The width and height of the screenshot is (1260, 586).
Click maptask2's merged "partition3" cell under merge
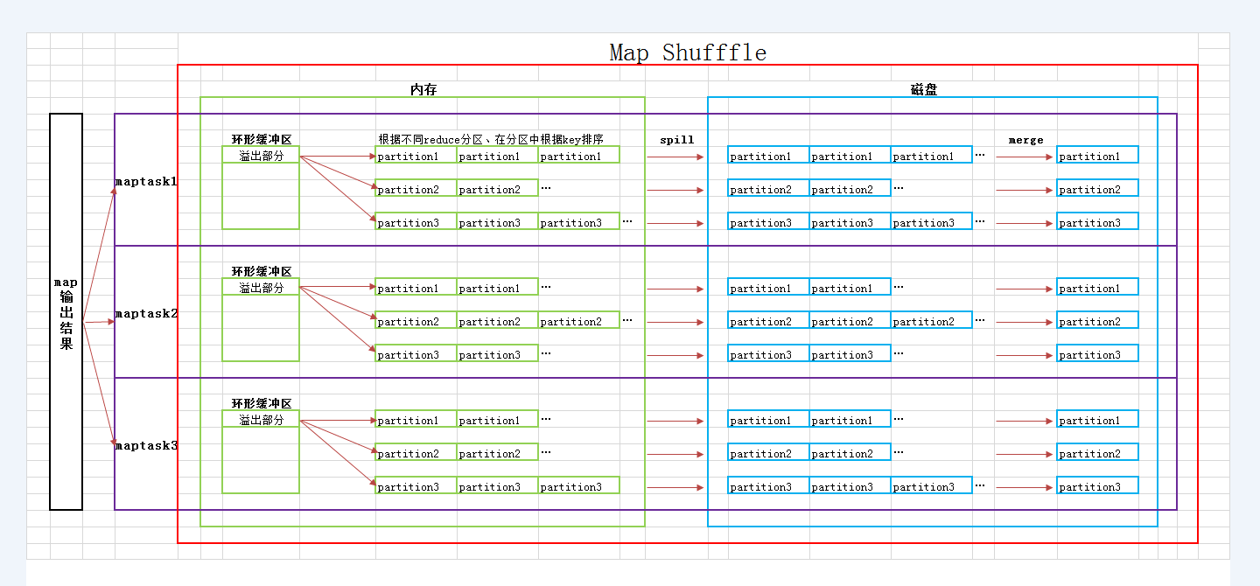[1097, 354]
